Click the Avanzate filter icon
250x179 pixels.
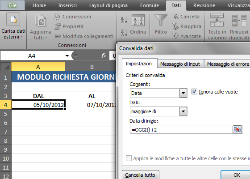click(x=175, y=36)
